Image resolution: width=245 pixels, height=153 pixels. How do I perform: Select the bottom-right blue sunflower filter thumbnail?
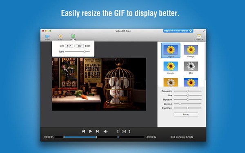pos(191,82)
